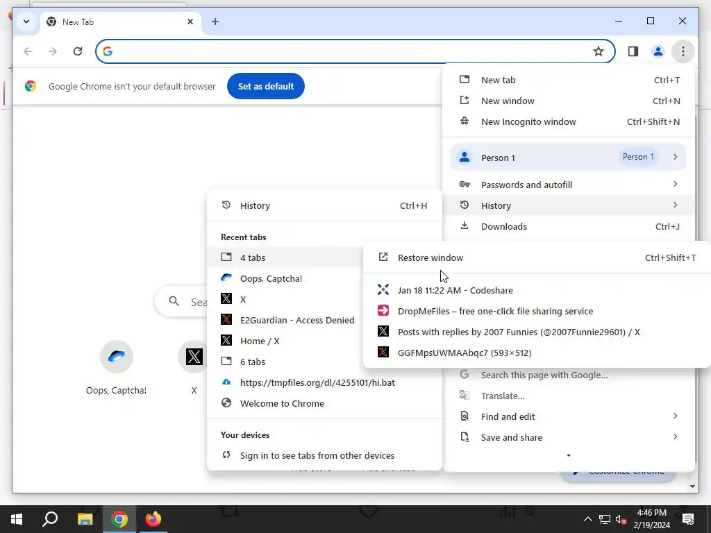Image resolution: width=711 pixels, height=533 pixels.
Task: Click the Google search magnifier icon
Action: [174, 301]
